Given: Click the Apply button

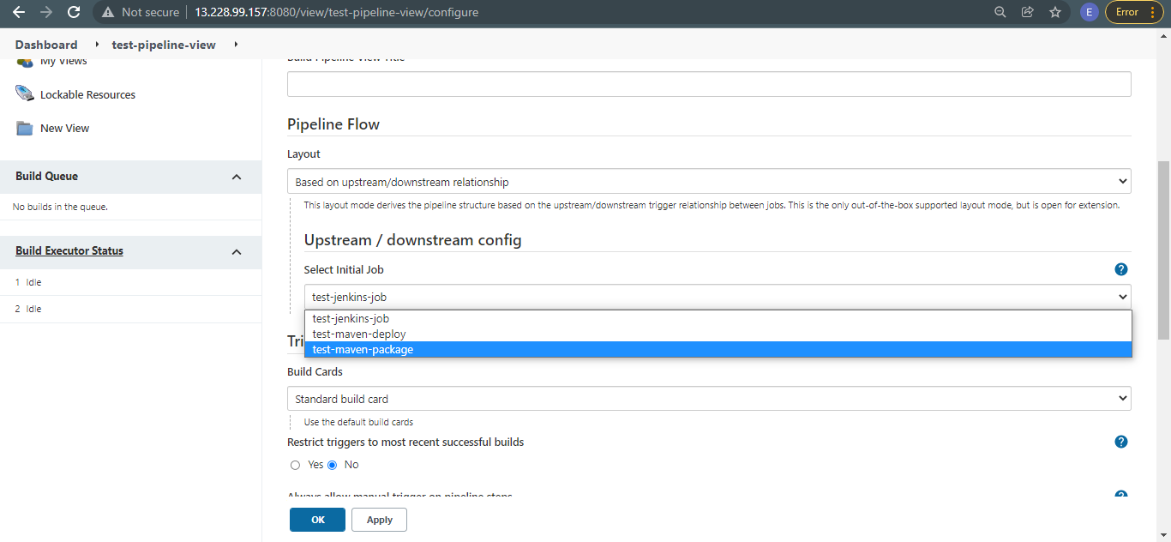Looking at the screenshot, I should point(379,520).
